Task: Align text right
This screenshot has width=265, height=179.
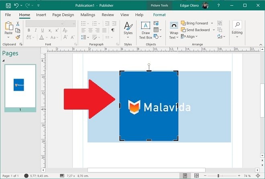Action: point(97,31)
